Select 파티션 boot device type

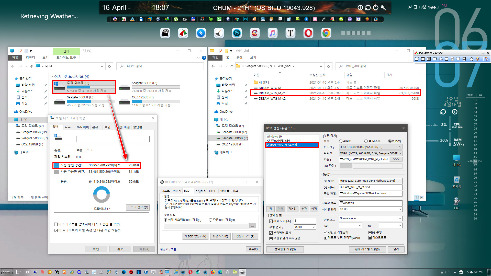click(345, 141)
